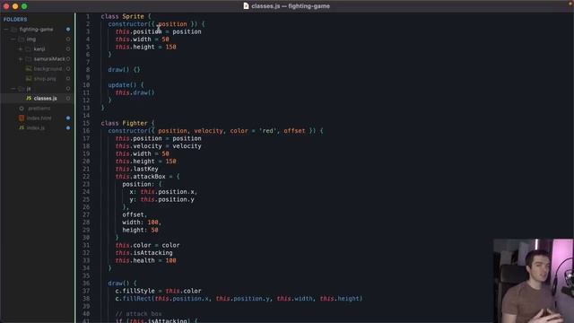Viewport: 574px width, 323px height.
Task: Click the samuraiMack folder icon
Action: 28,59
